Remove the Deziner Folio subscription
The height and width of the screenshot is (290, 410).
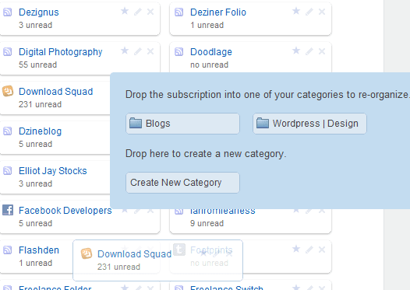[x=322, y=12]
